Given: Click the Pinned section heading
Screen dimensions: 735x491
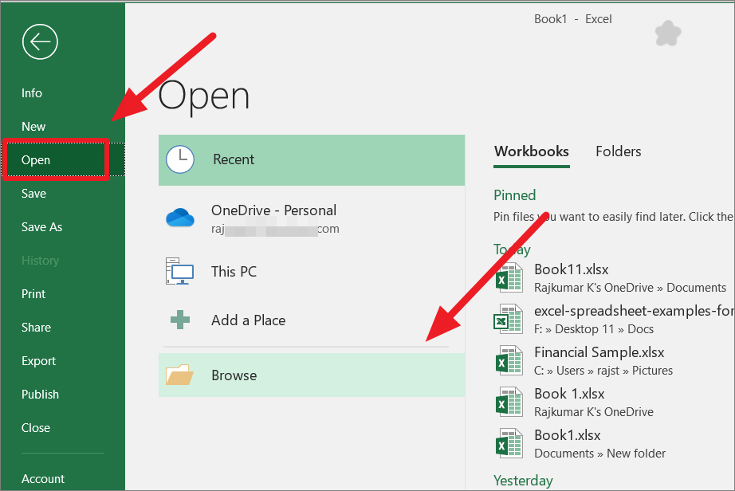Looking at the screenshot, I should click(514, 195).
